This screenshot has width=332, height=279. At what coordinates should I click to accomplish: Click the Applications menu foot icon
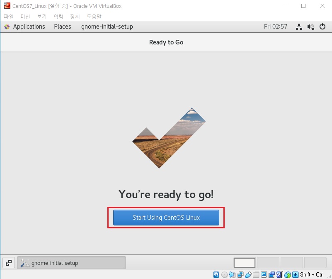[7, 27]
